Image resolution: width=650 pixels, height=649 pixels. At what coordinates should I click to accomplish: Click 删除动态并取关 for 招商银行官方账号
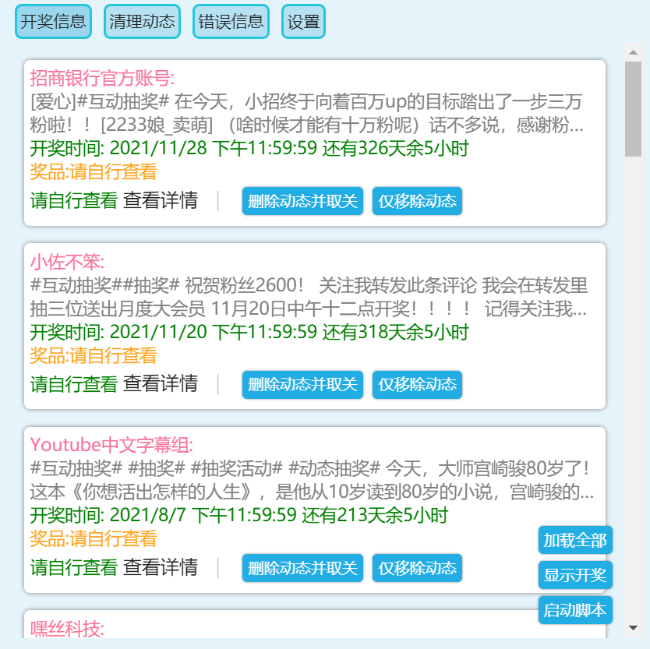(302, 201)
